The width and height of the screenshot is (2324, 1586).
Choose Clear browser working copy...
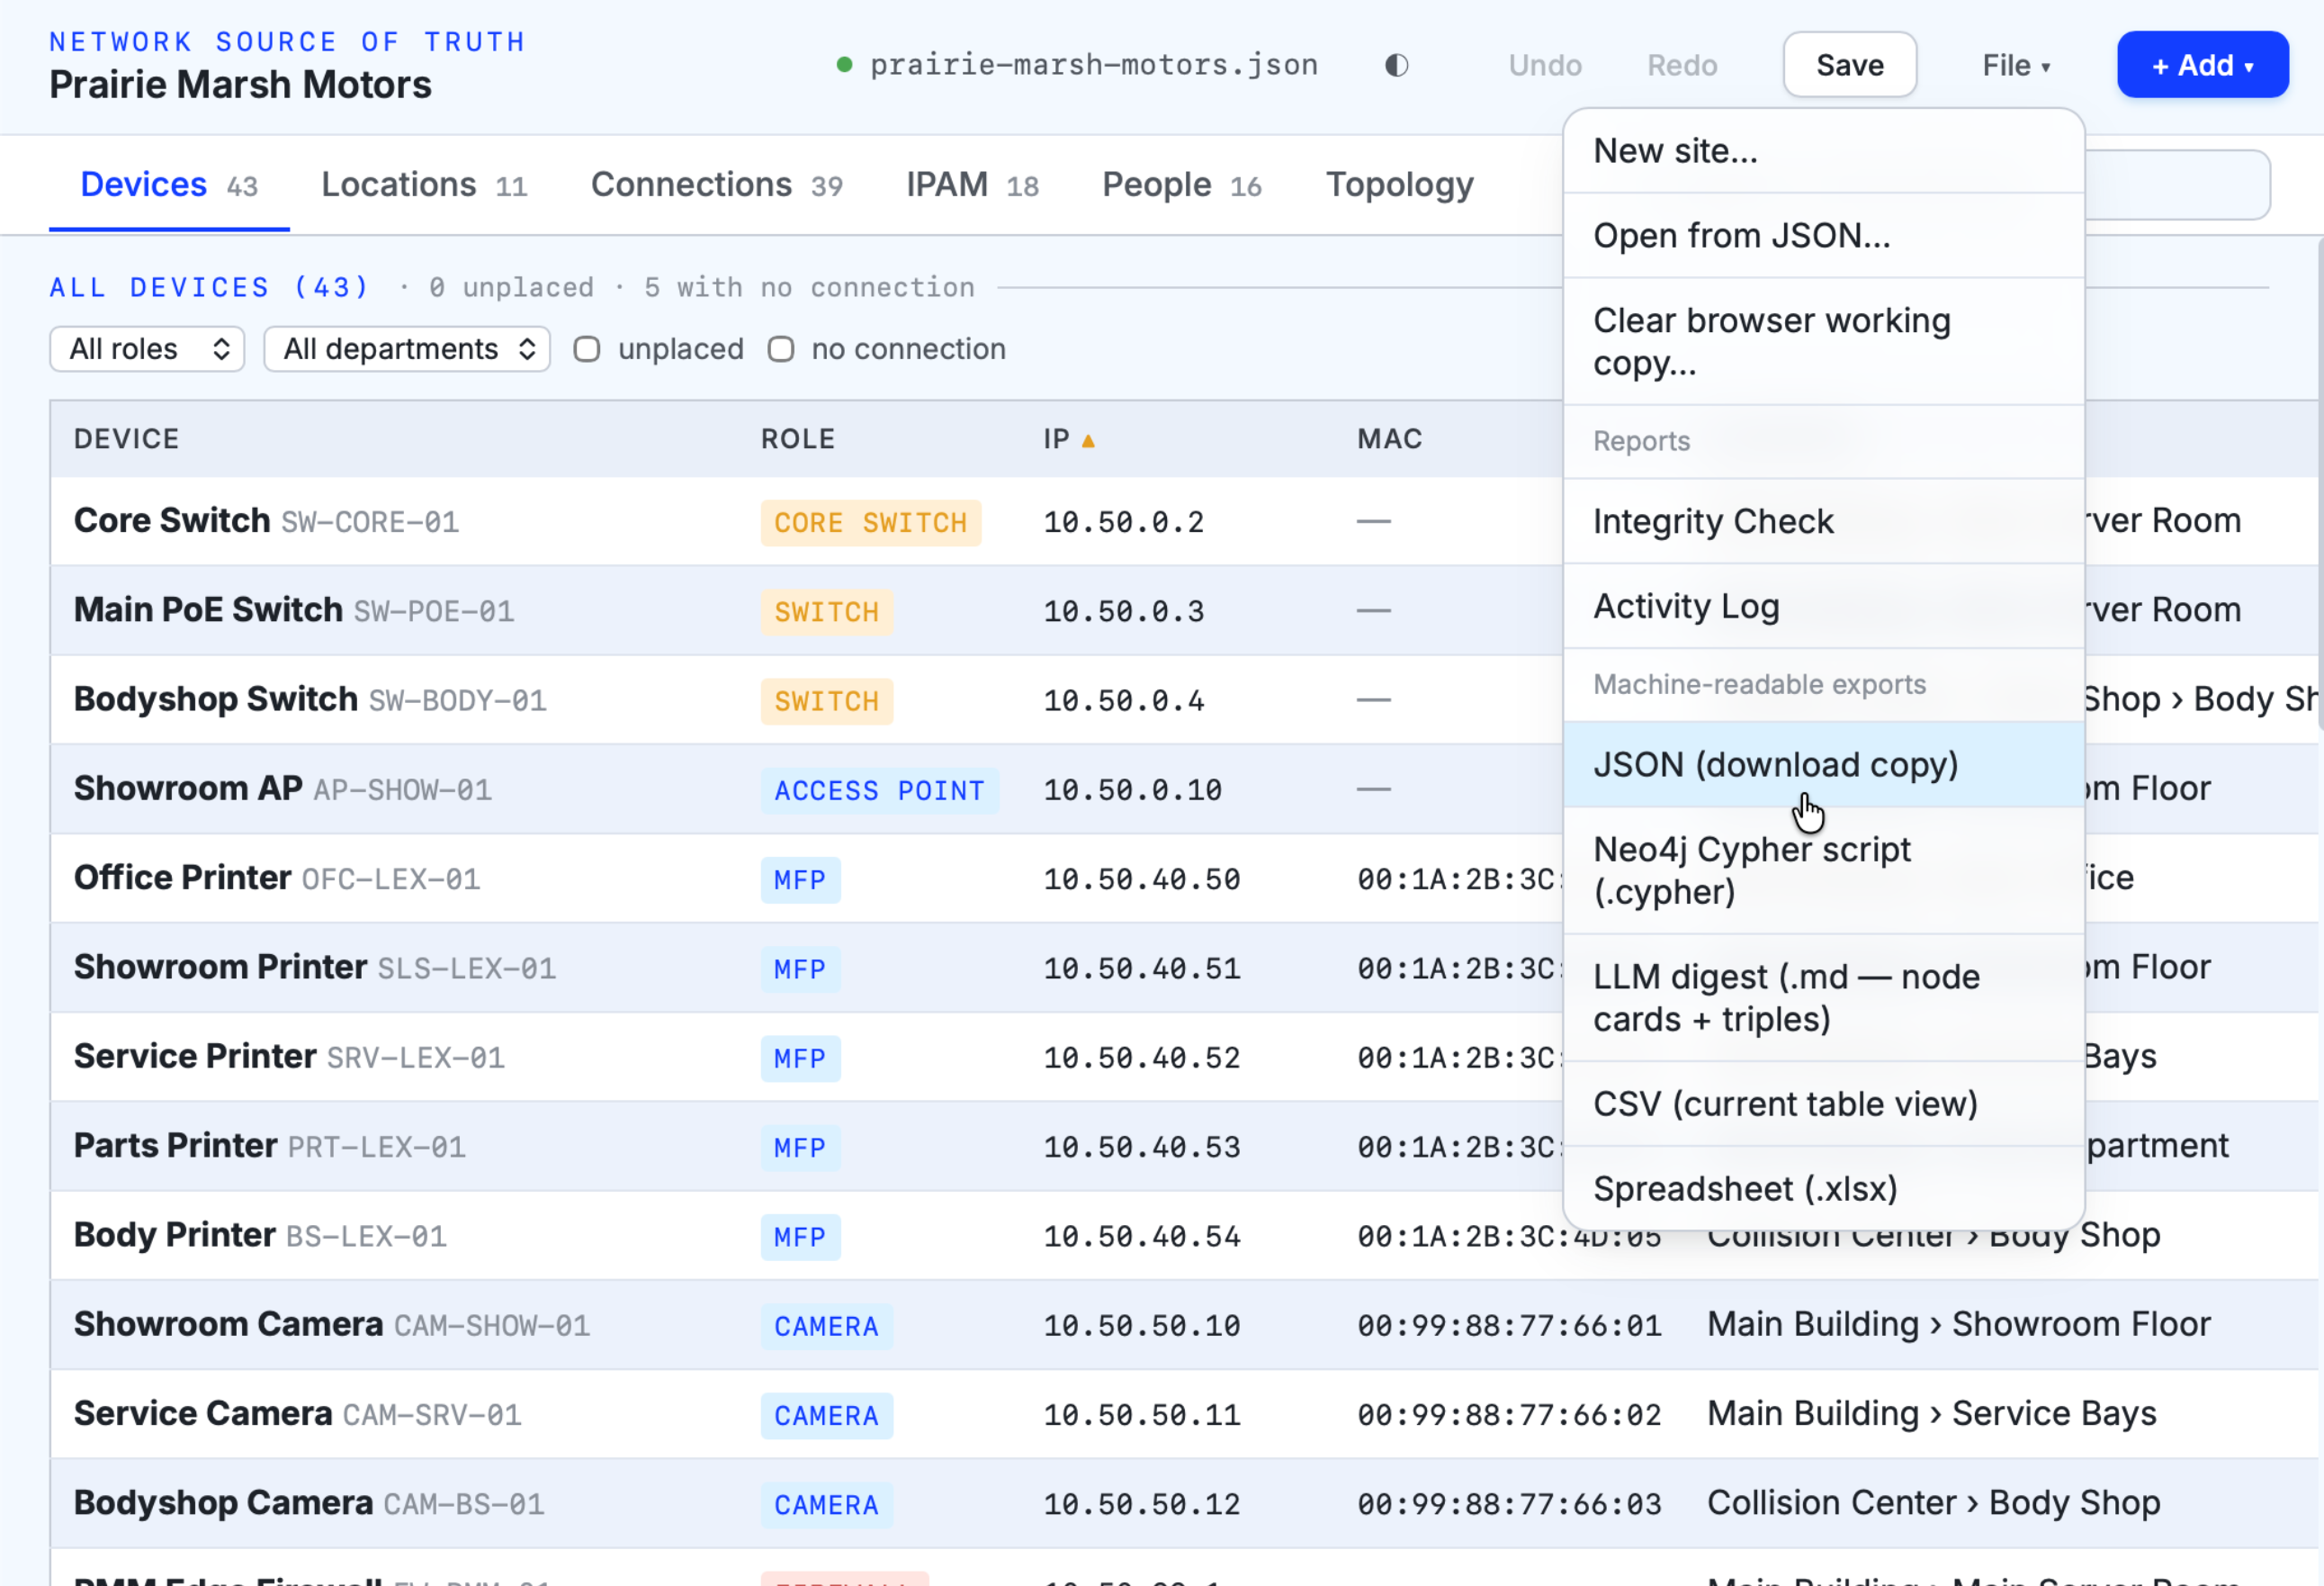1824,342
